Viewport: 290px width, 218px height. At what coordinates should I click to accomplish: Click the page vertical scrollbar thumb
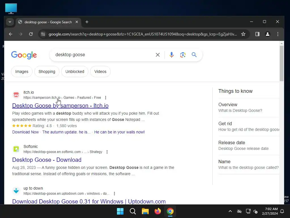coord(281,63)
